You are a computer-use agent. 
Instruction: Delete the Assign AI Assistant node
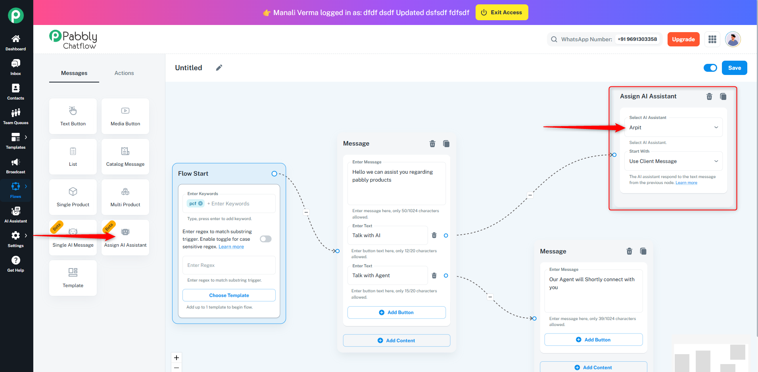[709, 96]
